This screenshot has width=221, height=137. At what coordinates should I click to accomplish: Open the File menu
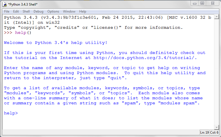pyautogui.click(x=7, y=11)
